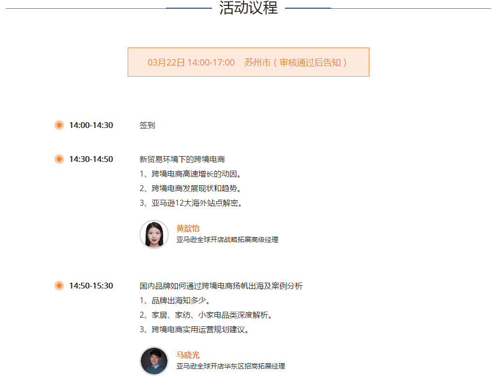Click the orange date and location banner
497x385 pixels.
coord(248,62)
